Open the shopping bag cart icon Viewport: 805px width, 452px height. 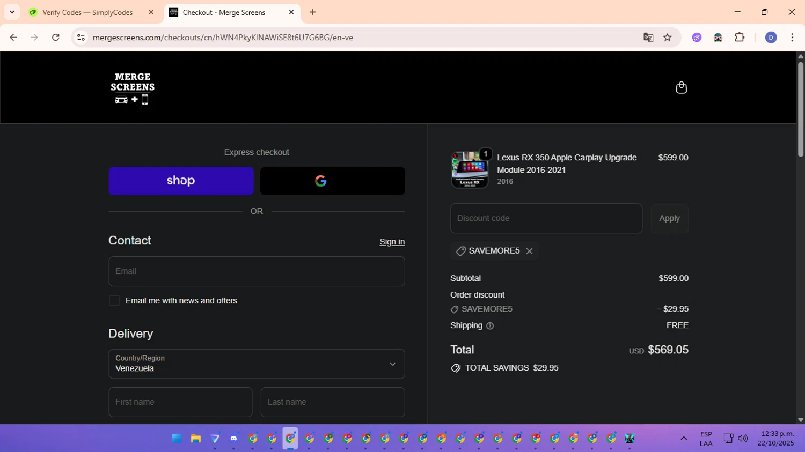click(681, 87)
